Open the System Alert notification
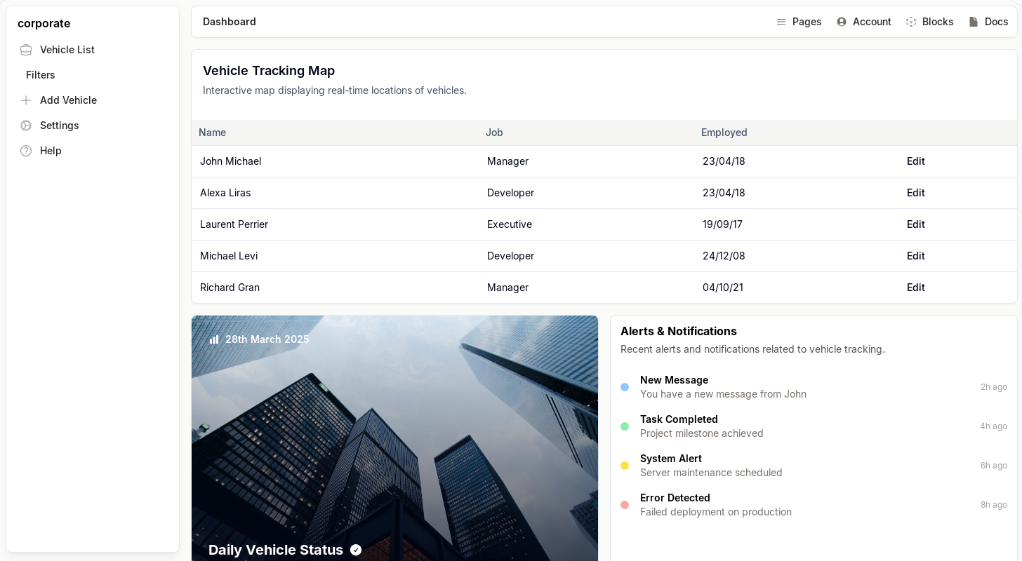 (x=710, y=466)
